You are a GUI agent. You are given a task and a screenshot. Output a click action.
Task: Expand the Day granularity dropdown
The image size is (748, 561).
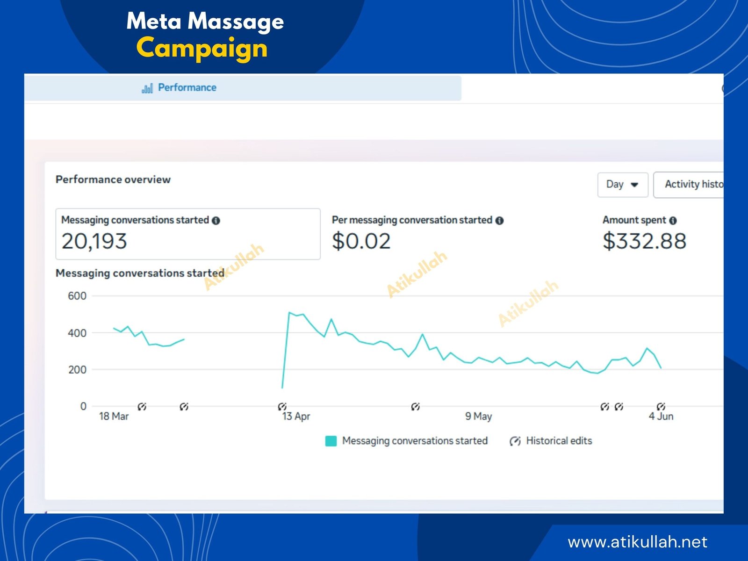pos(622,185)
